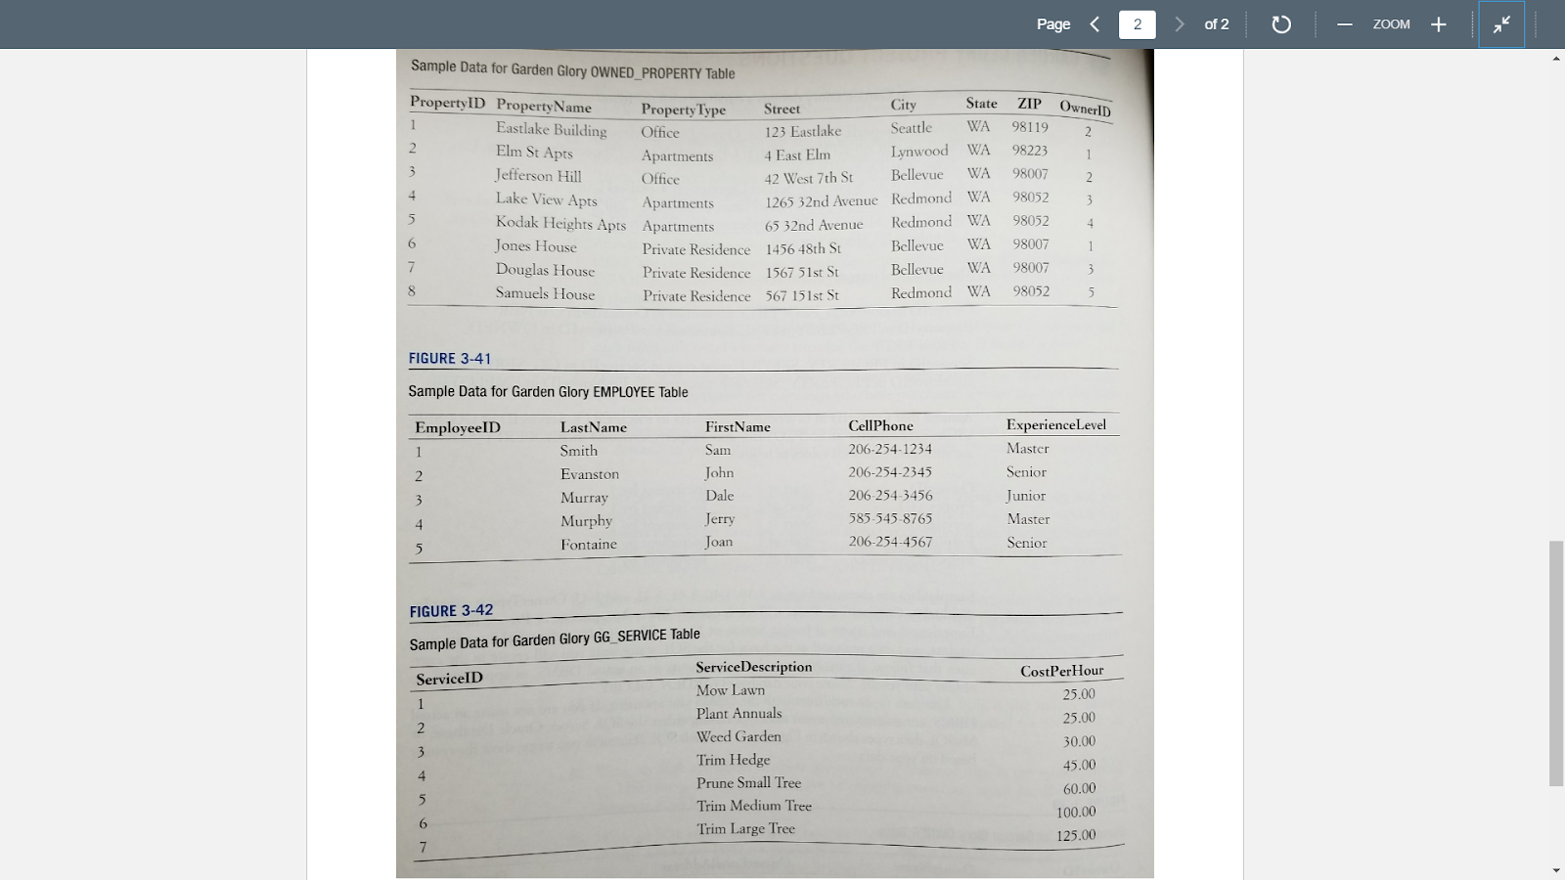1565x880 pixels.
Task: Click the 'Junior' experience level
Action: (x=1025, y=496)
